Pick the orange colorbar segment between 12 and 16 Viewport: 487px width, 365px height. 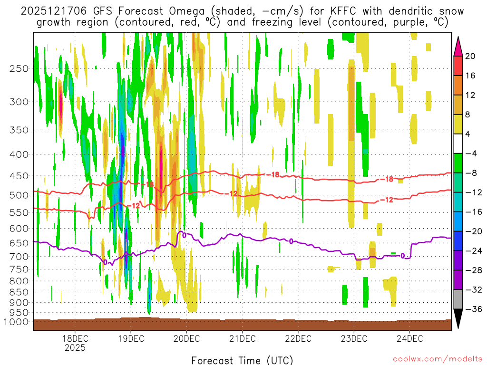click(458, 86)
